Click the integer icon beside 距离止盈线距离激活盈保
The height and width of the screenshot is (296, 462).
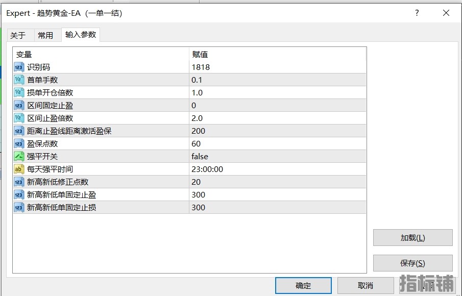pyautogui.click(x=19, y=131)
